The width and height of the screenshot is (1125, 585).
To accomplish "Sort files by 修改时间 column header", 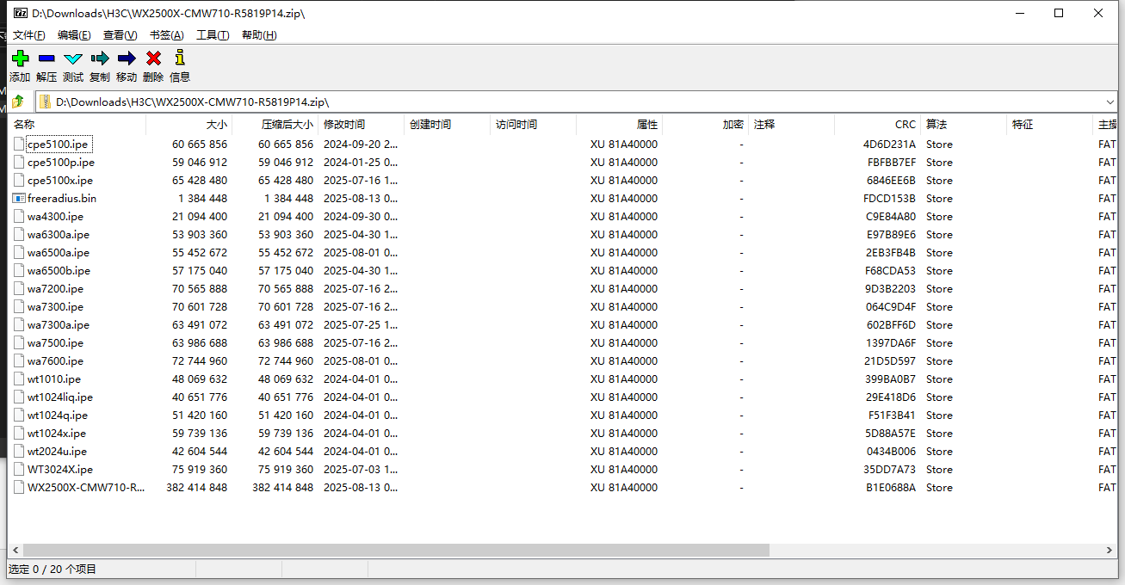I will click(x=344, y=125).
